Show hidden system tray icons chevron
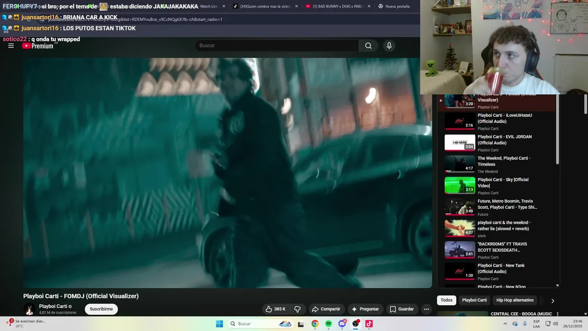588x331 pixels. point(505,324)
